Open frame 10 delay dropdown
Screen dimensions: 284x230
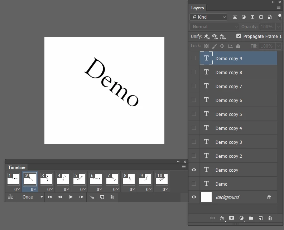(x=165, y=189)
